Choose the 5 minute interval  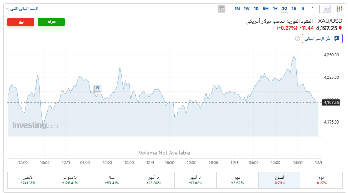pyautogui.click(x=303, y=9)
